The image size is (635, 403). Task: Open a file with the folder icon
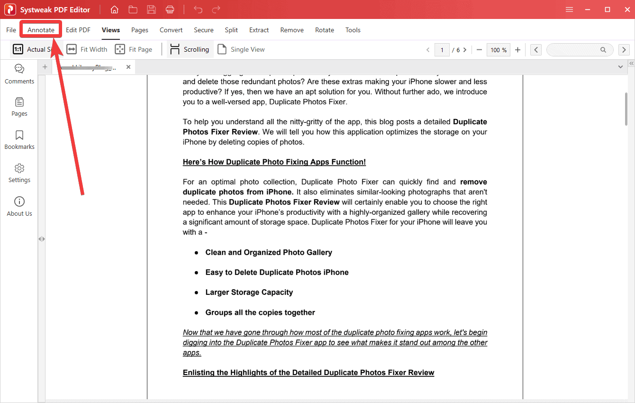(x=133, y=9)
